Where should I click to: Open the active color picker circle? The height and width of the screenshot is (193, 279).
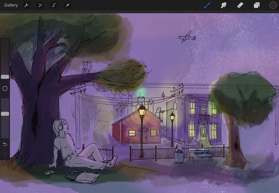point(273,5)
